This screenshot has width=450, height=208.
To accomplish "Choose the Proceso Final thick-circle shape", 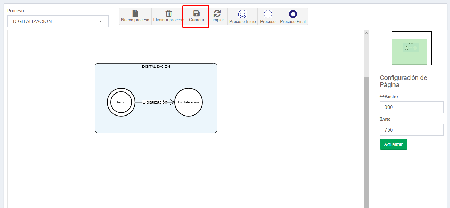I will (293, 14).
